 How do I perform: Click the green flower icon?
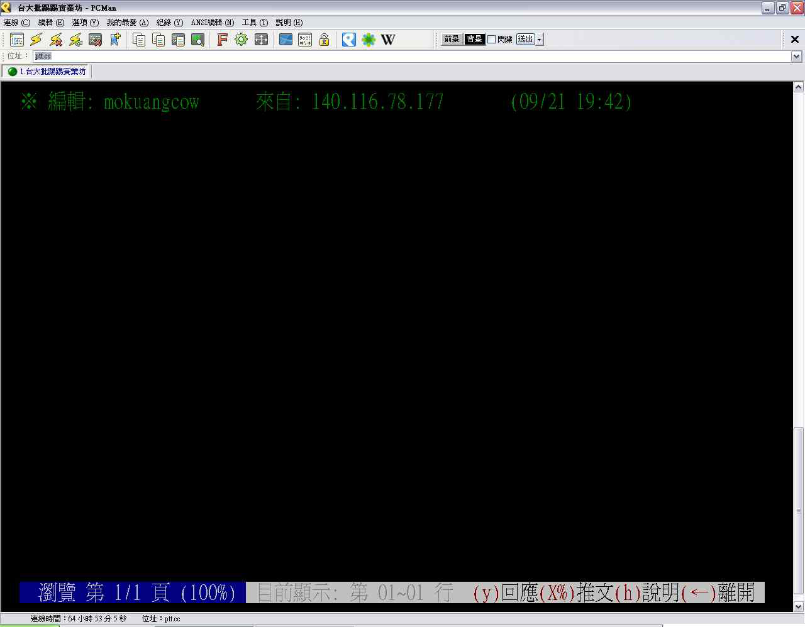coord(369,40)
